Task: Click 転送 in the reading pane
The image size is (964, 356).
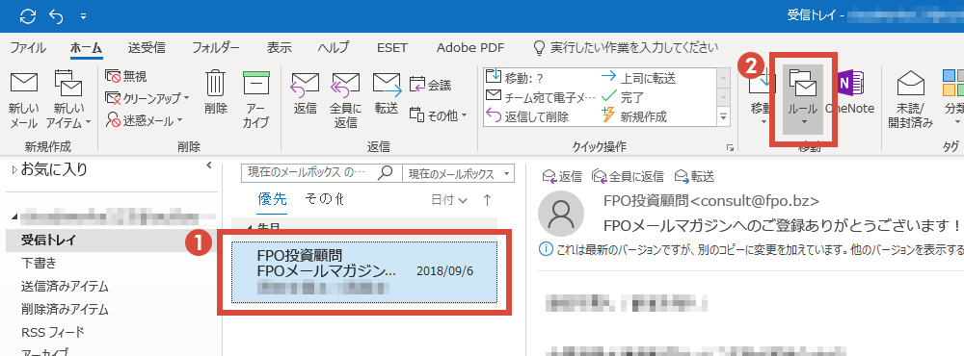Action: (695, 177)
